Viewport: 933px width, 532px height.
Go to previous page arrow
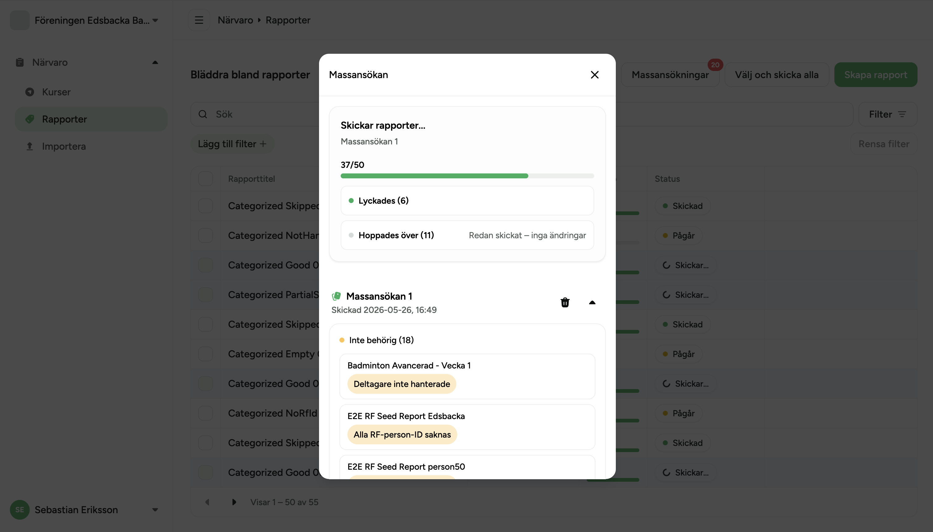coord(207,502)
